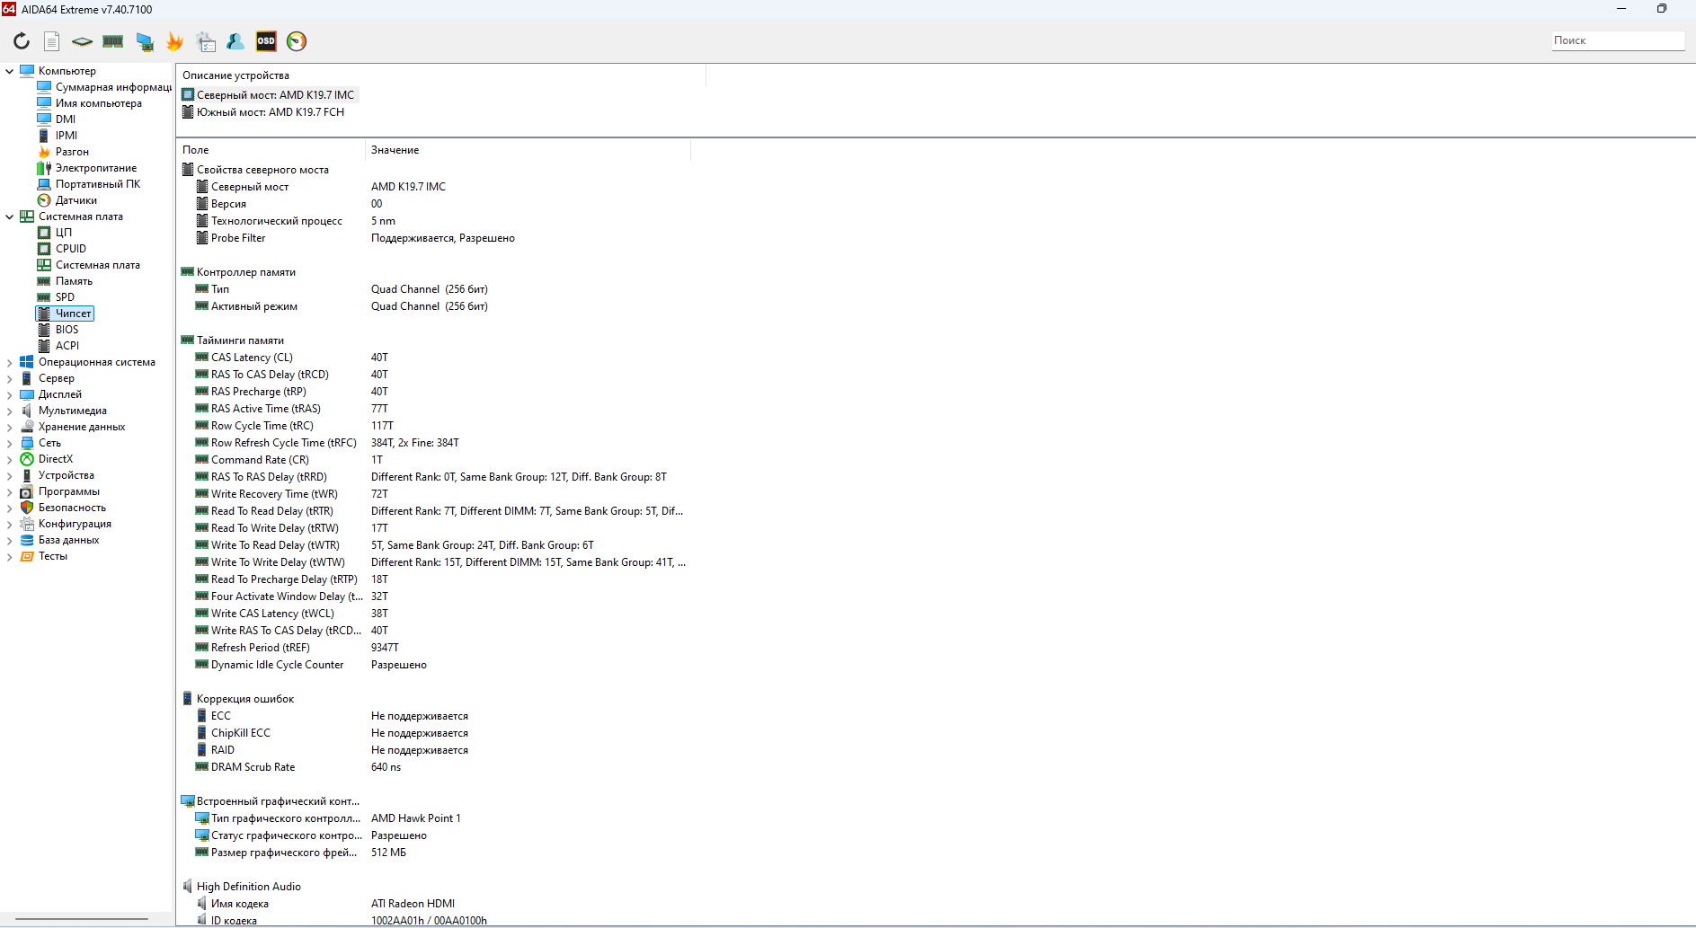This screenshot has width=1696, height=928.
Task: Click the Значение column header
Action: point(528,150)
